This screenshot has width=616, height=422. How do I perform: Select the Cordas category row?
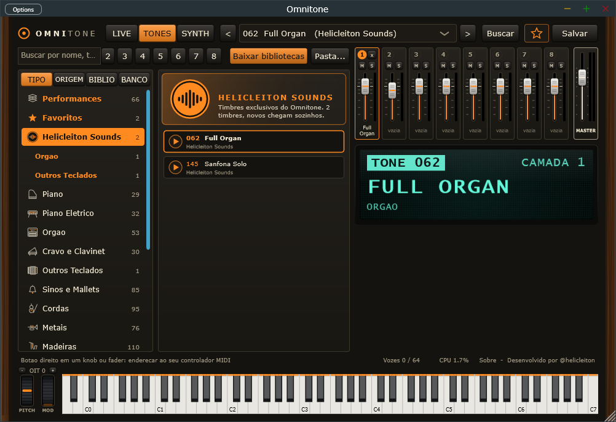coord(83,308)
